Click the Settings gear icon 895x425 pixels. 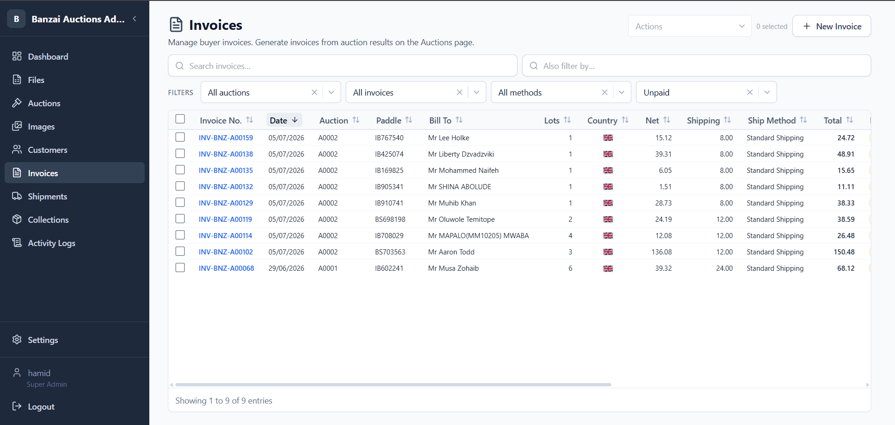[x=17, y=340]
